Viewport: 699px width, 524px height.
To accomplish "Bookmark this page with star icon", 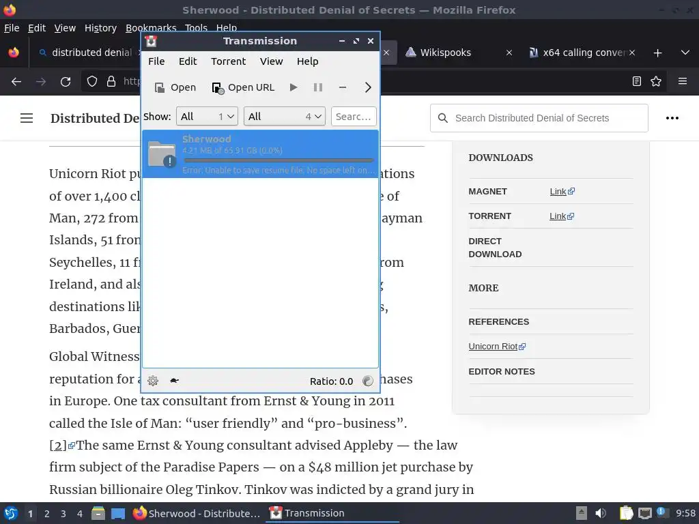I will click(656, 81).
